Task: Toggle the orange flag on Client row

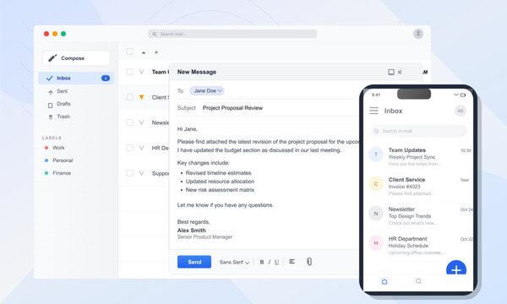Action: [x=142, y=97]
